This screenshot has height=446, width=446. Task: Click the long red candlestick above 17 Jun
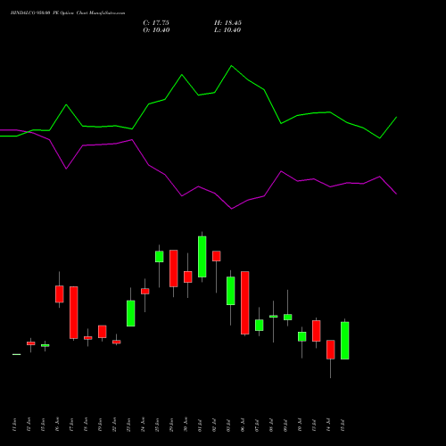(74, 312)
